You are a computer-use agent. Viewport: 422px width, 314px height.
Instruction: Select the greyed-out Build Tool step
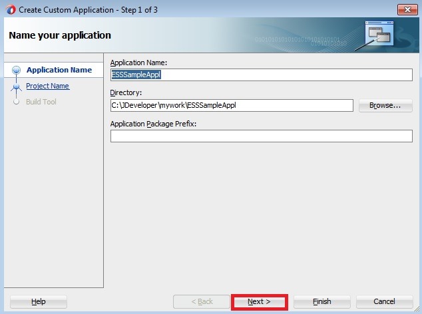tap(41, 102)
